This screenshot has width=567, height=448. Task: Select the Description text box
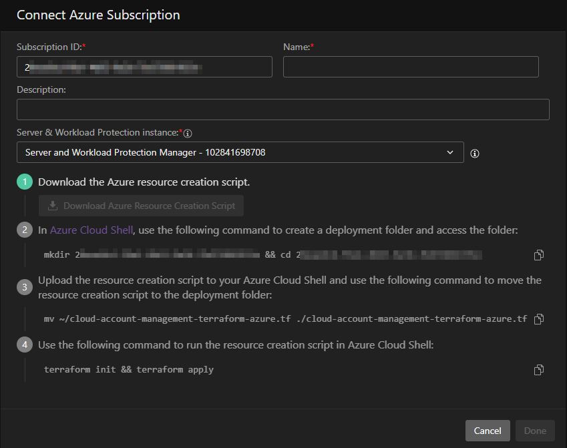pyautogui.click(x=282, y=109)
